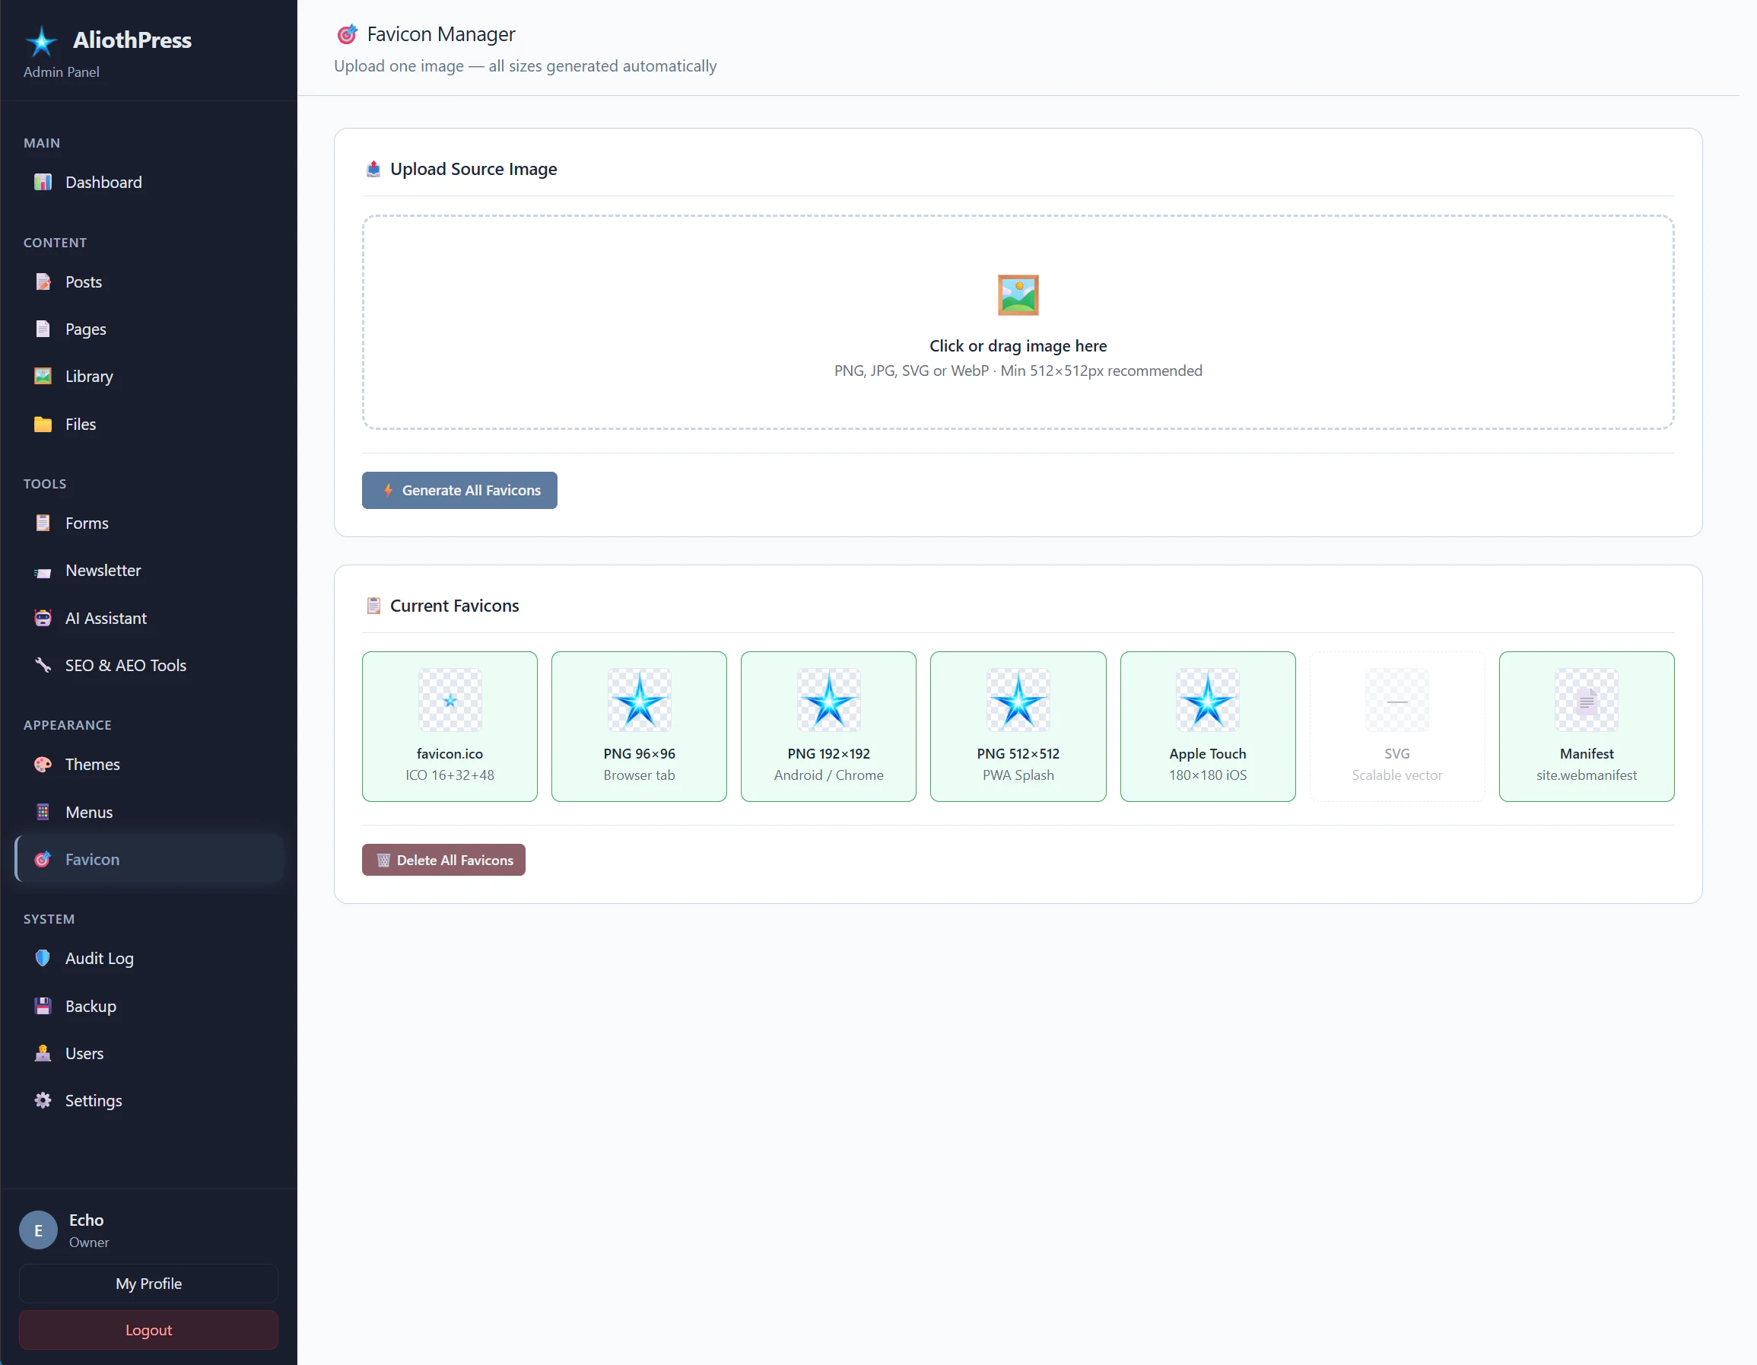This screenshot has width=1757, height=1365.
Task: Click the red Logout button
Action: click(x=148, y=1329)
